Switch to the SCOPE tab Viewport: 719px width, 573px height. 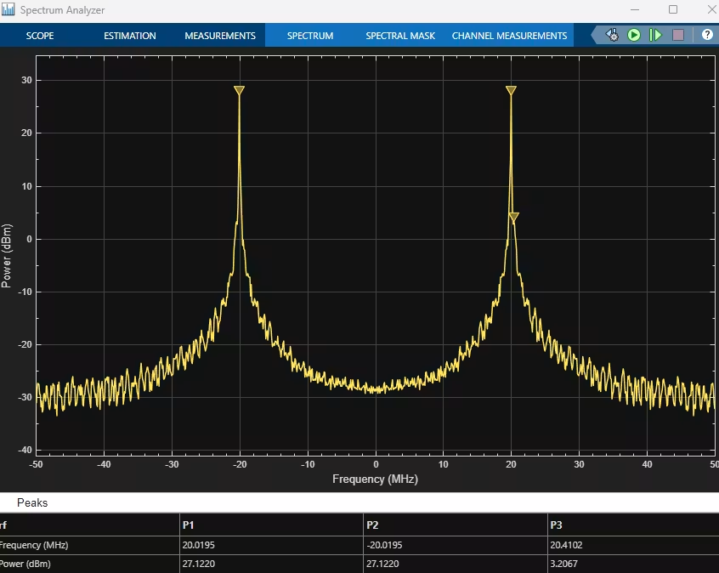[x=40, y=36]
